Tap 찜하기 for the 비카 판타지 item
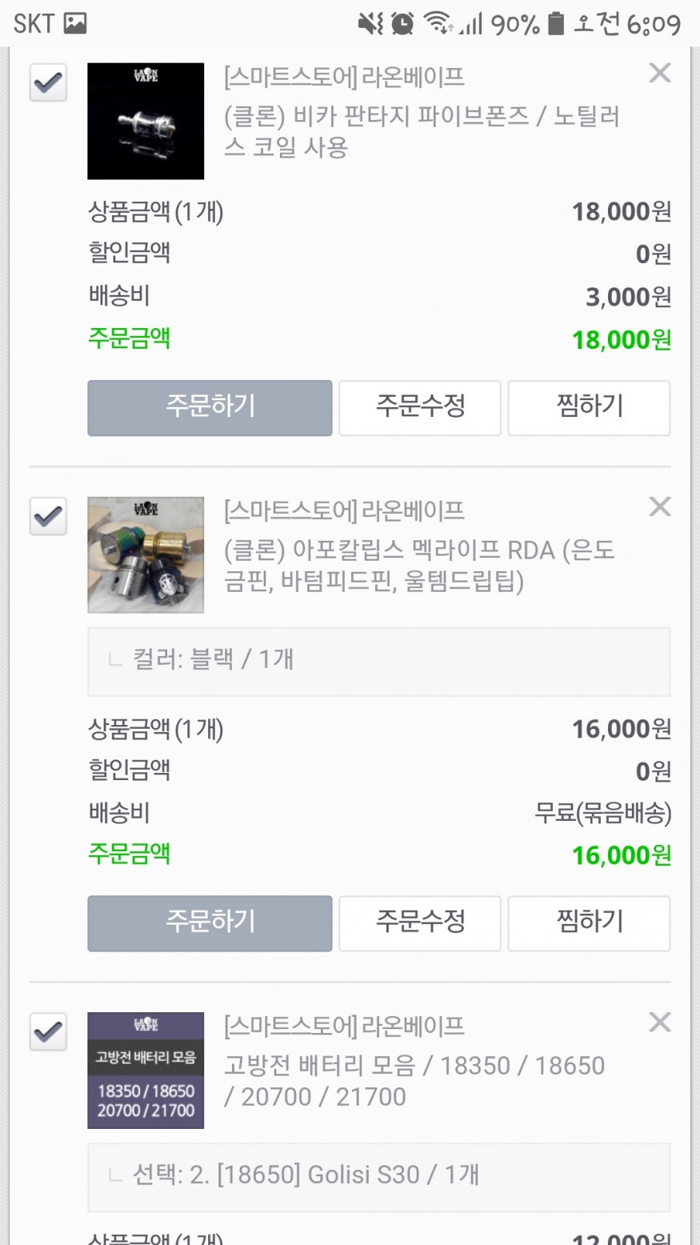 (x=589, y=407)
